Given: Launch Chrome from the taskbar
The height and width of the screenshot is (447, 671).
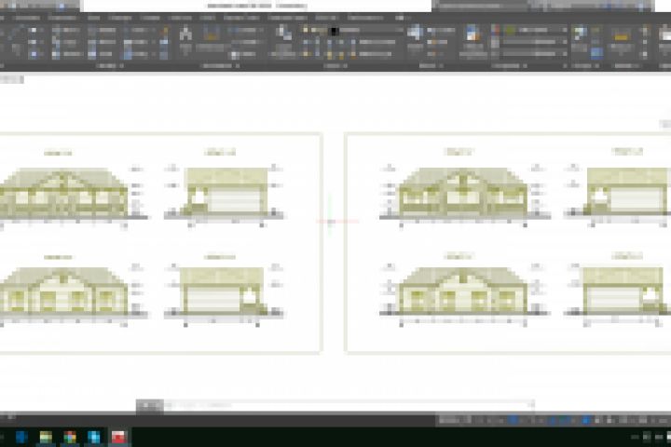Looking at the screenshot, I should coord(70,437).
